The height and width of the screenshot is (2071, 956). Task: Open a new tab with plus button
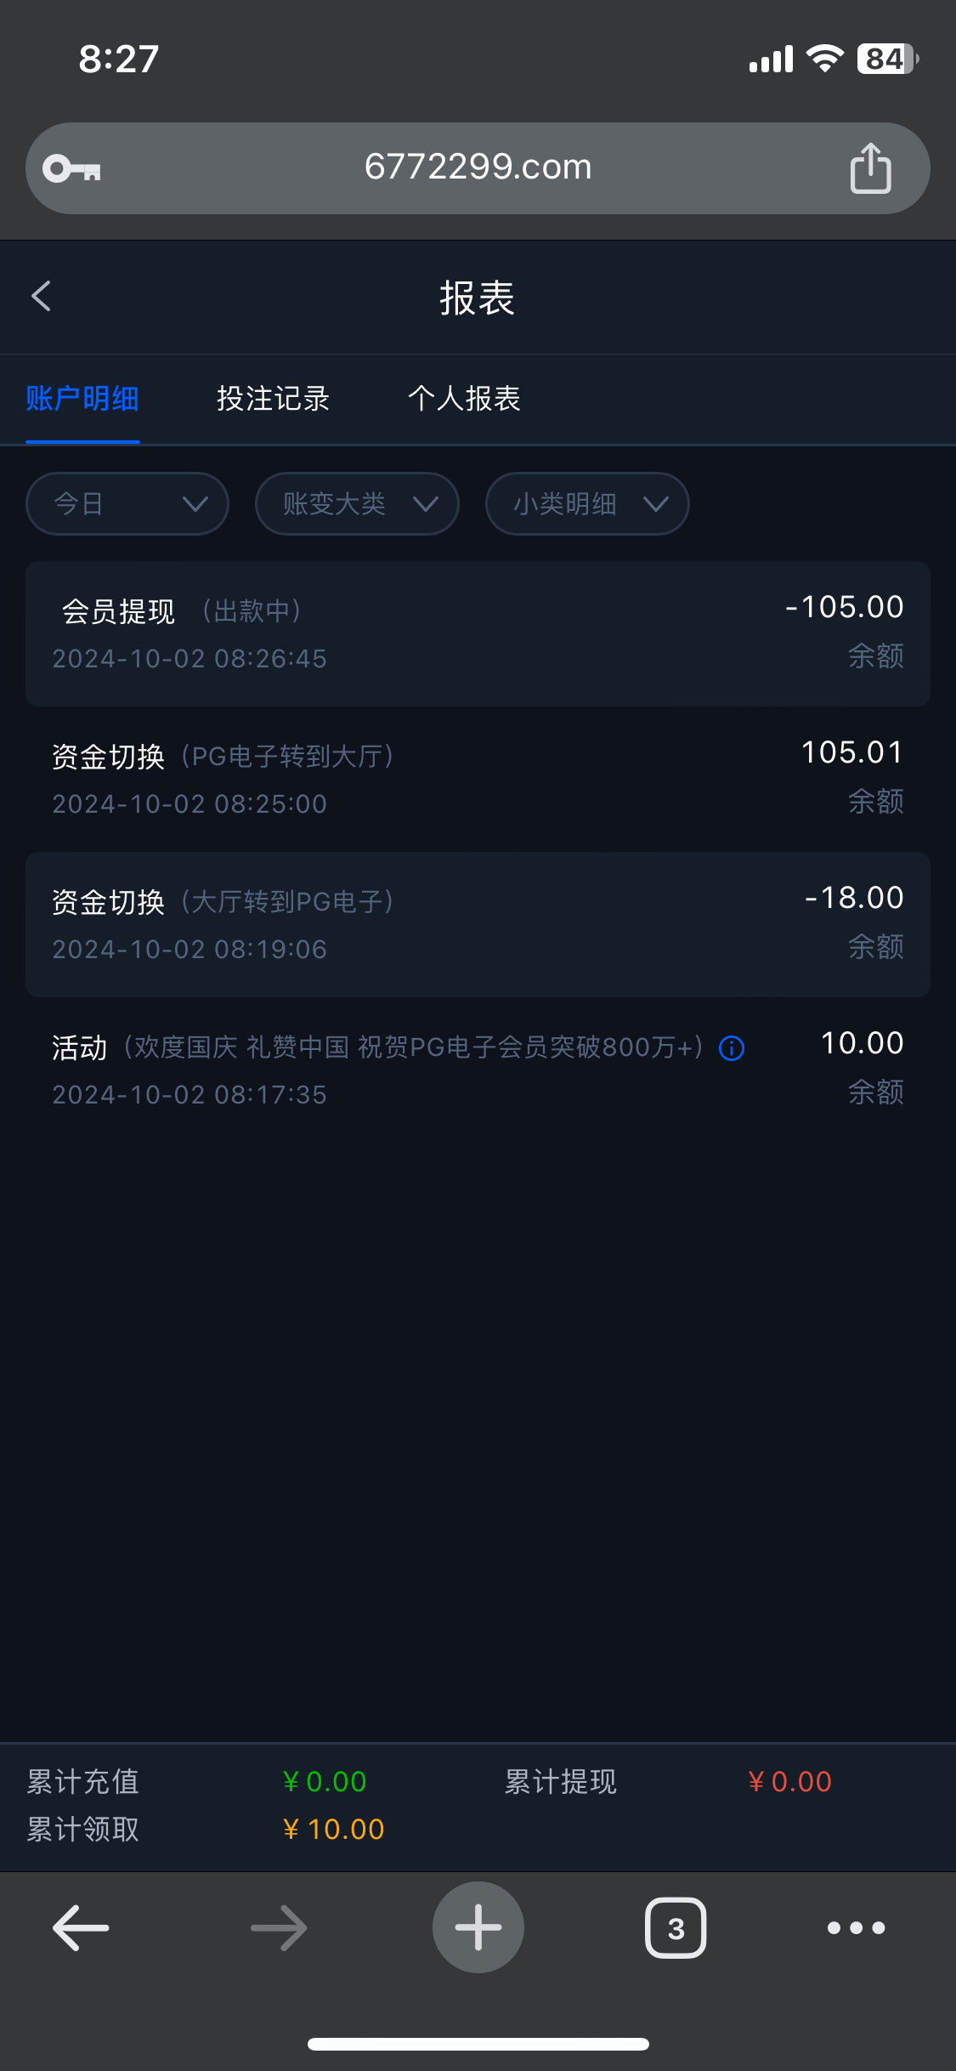tap(478, 1927)
